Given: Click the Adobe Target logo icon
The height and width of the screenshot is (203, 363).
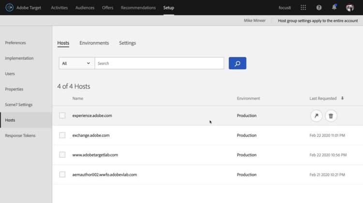Looking at the screenshot, I should click(x=9, y=8).
